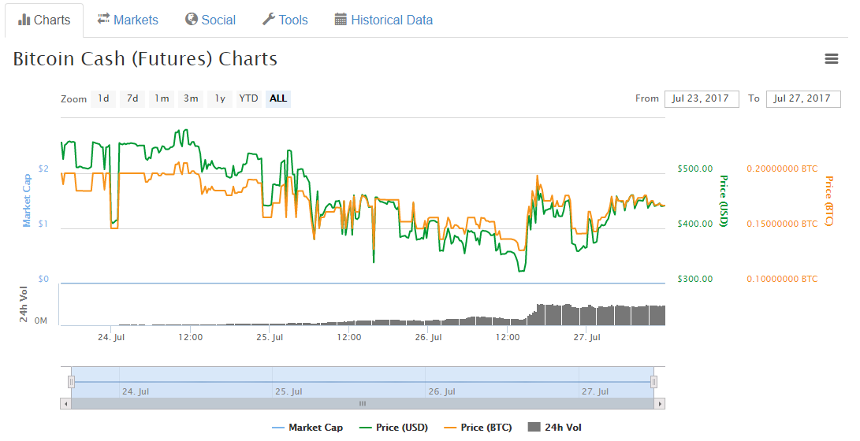This screenshot has width=860, height=441.
Task: Open the Markets tab
Action: point(128,20)
